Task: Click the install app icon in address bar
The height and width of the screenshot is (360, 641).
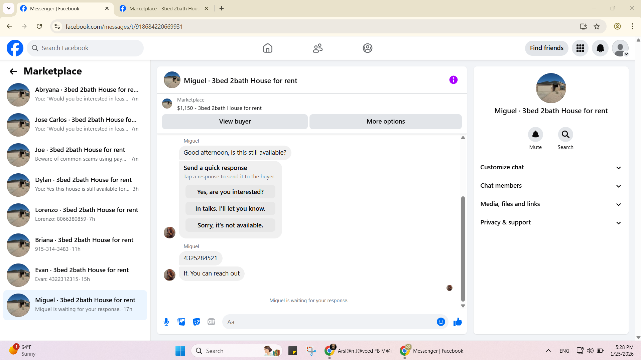Action: [583, 26]
